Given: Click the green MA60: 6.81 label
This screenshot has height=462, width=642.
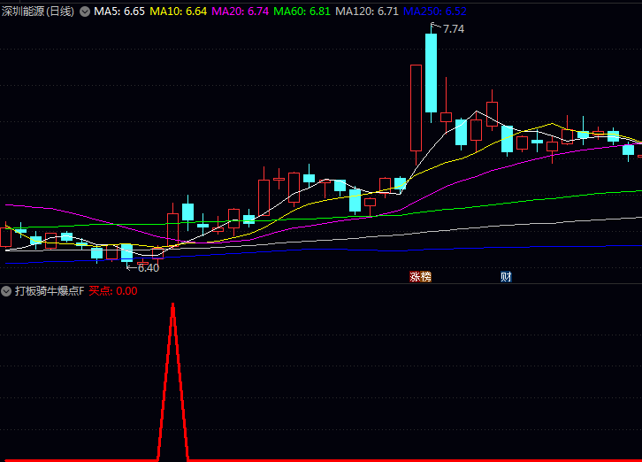Looking at the screenshot, I should point(302,12).
